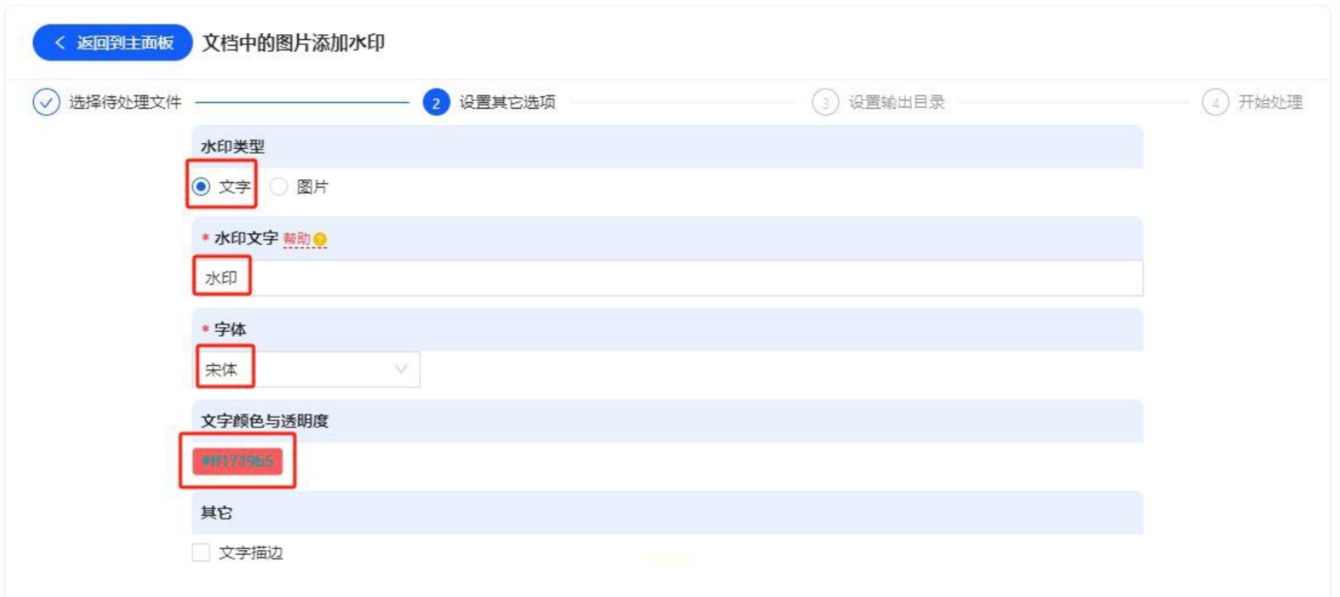The height and width of the screenshot is (597, 1340).
Task: Click 返回到主面板 button
Action: click(x=112, y=42)
